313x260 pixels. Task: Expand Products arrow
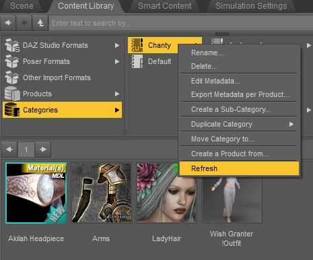[117, 94]
